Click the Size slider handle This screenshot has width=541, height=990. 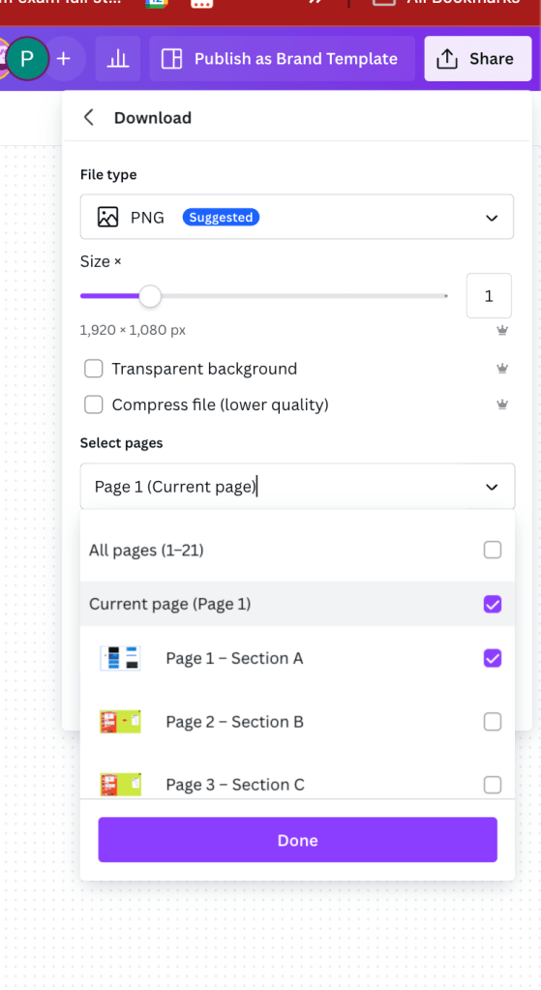tap(150, 296)
